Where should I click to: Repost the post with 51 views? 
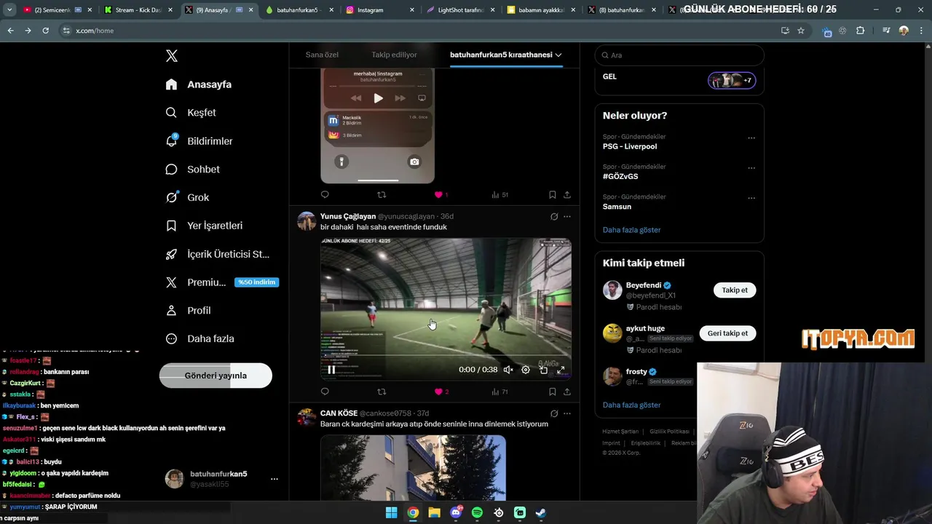[382, 194]
